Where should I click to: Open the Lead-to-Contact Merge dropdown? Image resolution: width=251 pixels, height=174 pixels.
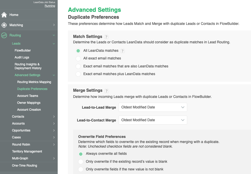coord(153,120)
